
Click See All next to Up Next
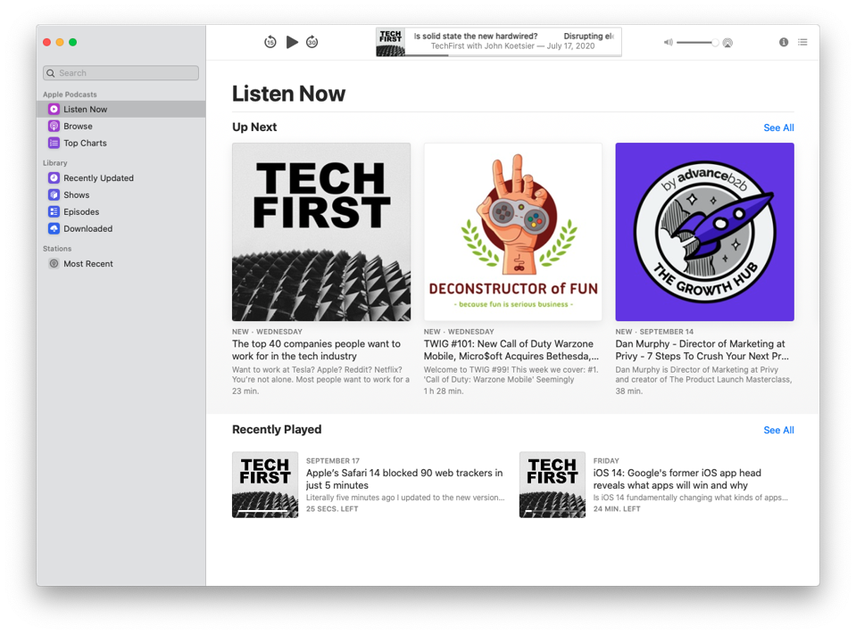(x=778, y=128)
